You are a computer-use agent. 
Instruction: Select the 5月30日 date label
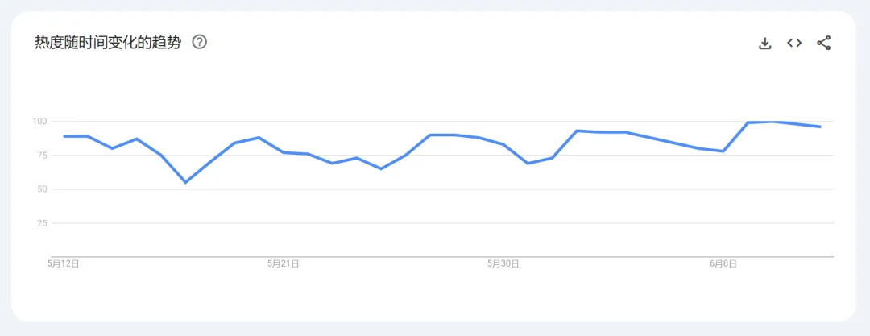[503, 264]
